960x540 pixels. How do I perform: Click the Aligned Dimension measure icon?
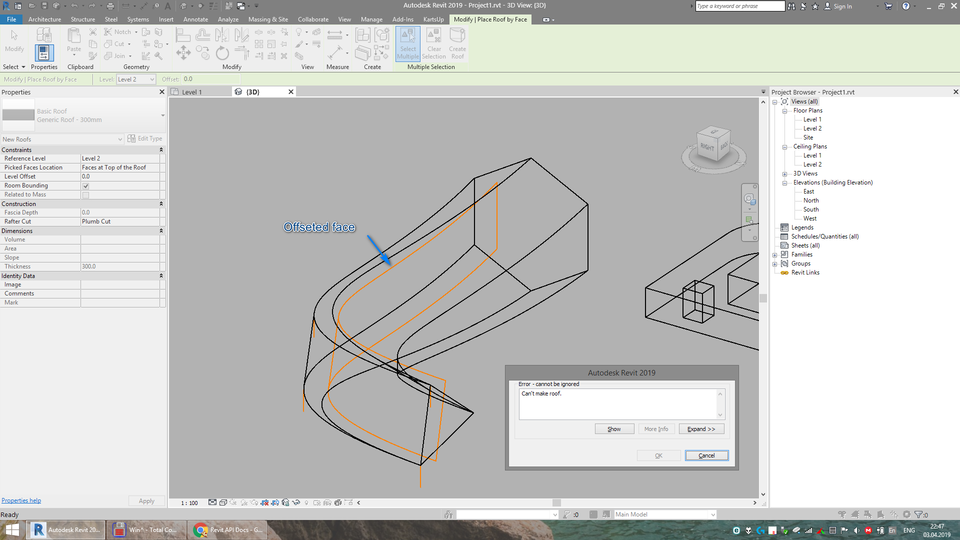[334, 34]
